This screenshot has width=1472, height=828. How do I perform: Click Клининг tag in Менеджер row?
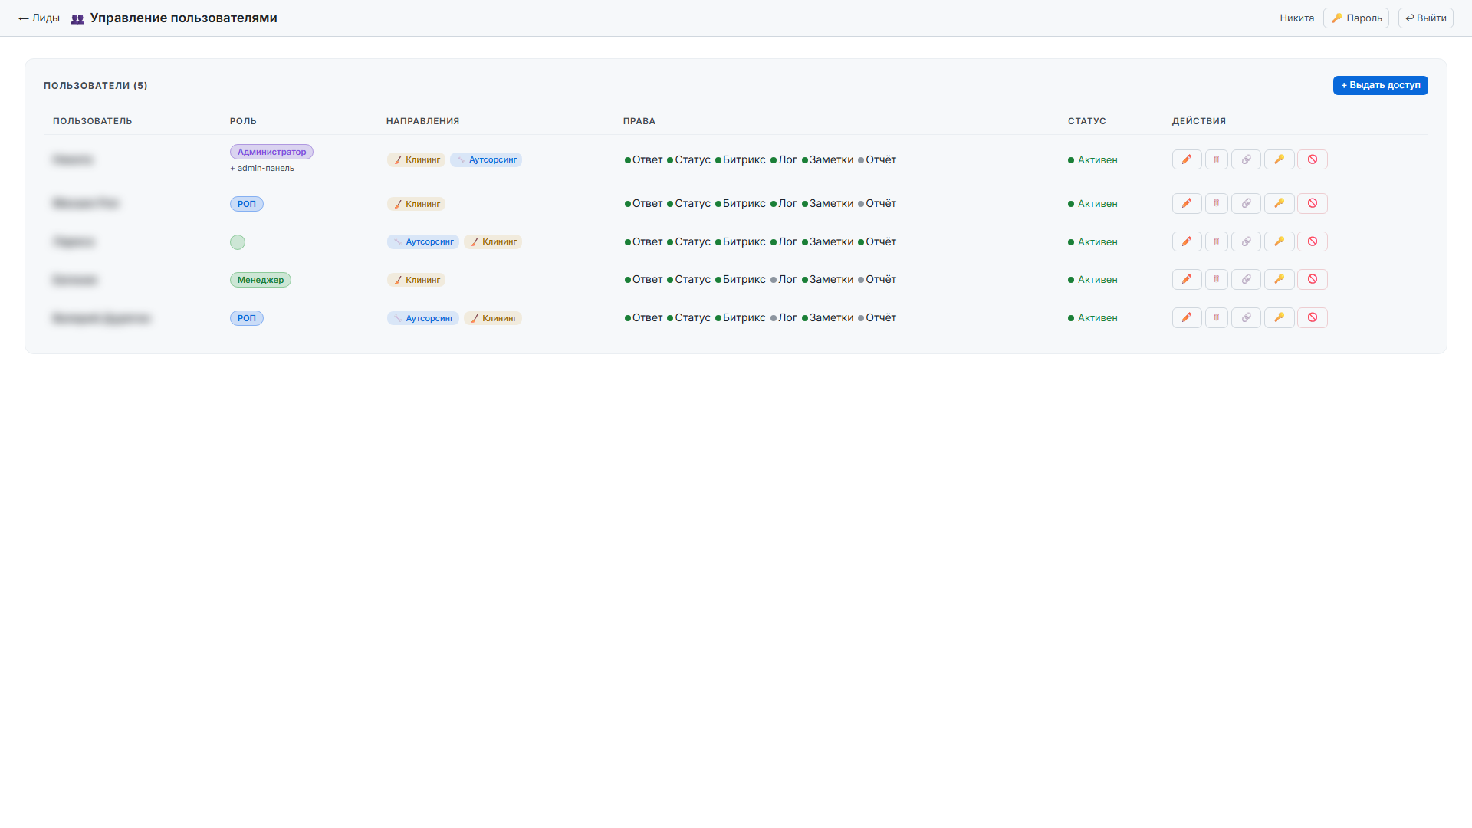[416, 280]
